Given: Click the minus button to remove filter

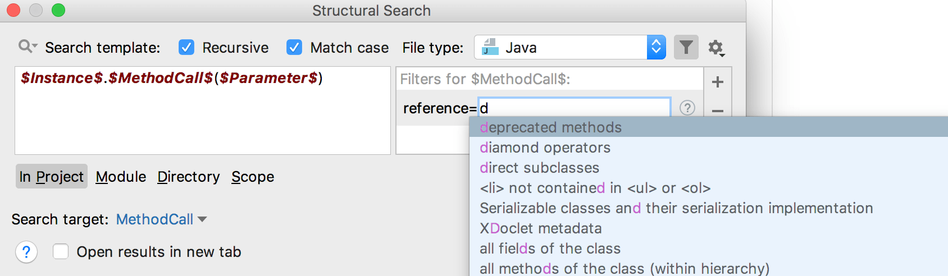Looking at the screenshot, I should pyautogui.click(x=717, y=111).
